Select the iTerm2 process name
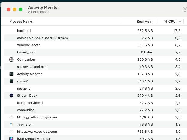This screenshot has height=140, width=187. tap(22, 81)
